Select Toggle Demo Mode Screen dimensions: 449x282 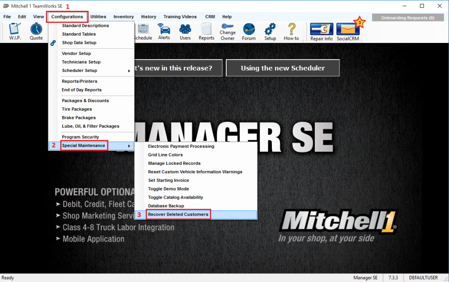(x=196, y=189)
